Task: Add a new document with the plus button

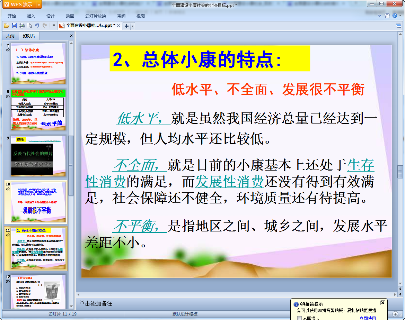Action: (x=126, y=26)
